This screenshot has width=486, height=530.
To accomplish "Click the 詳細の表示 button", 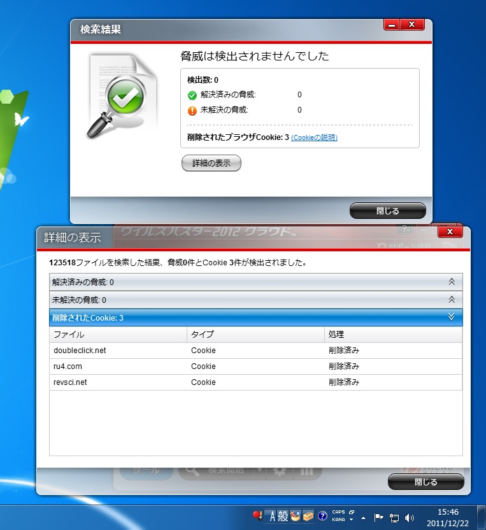I will (211, 164).
